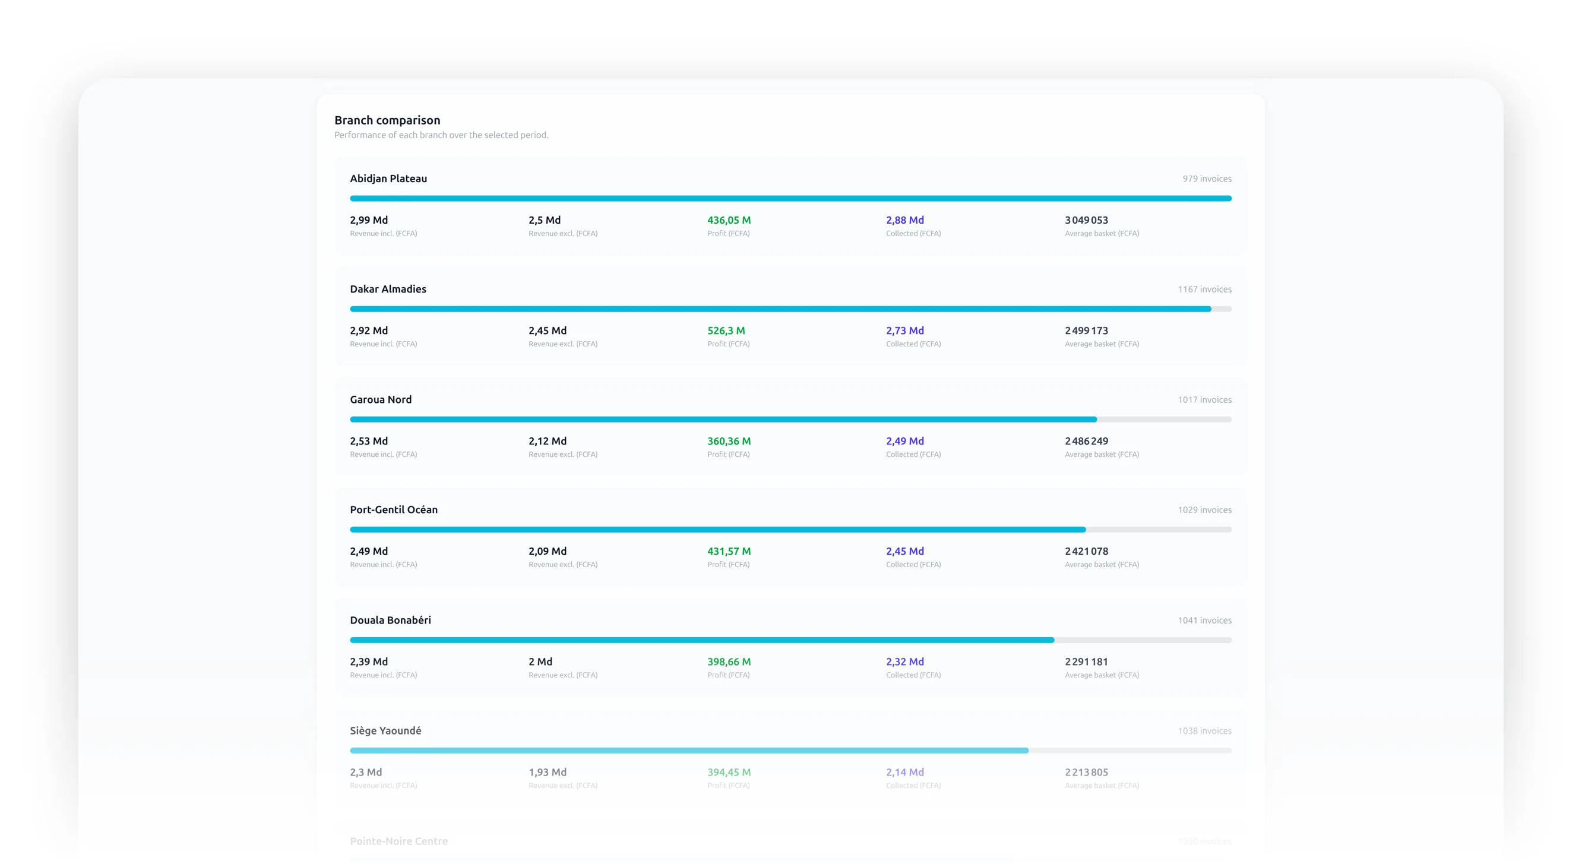Click the 1167 invoices count
This screenshot has width=1582, height=865.
[x=1204, y=290]
